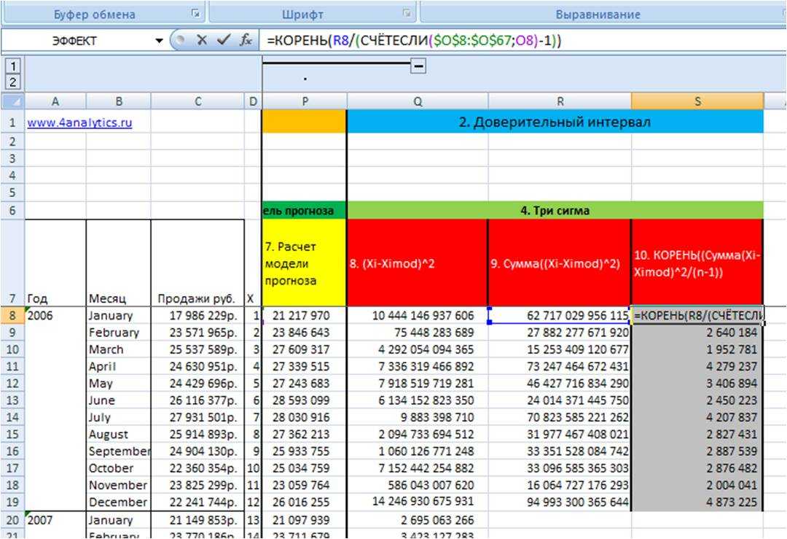Select column S header

(x=697, y=102)
